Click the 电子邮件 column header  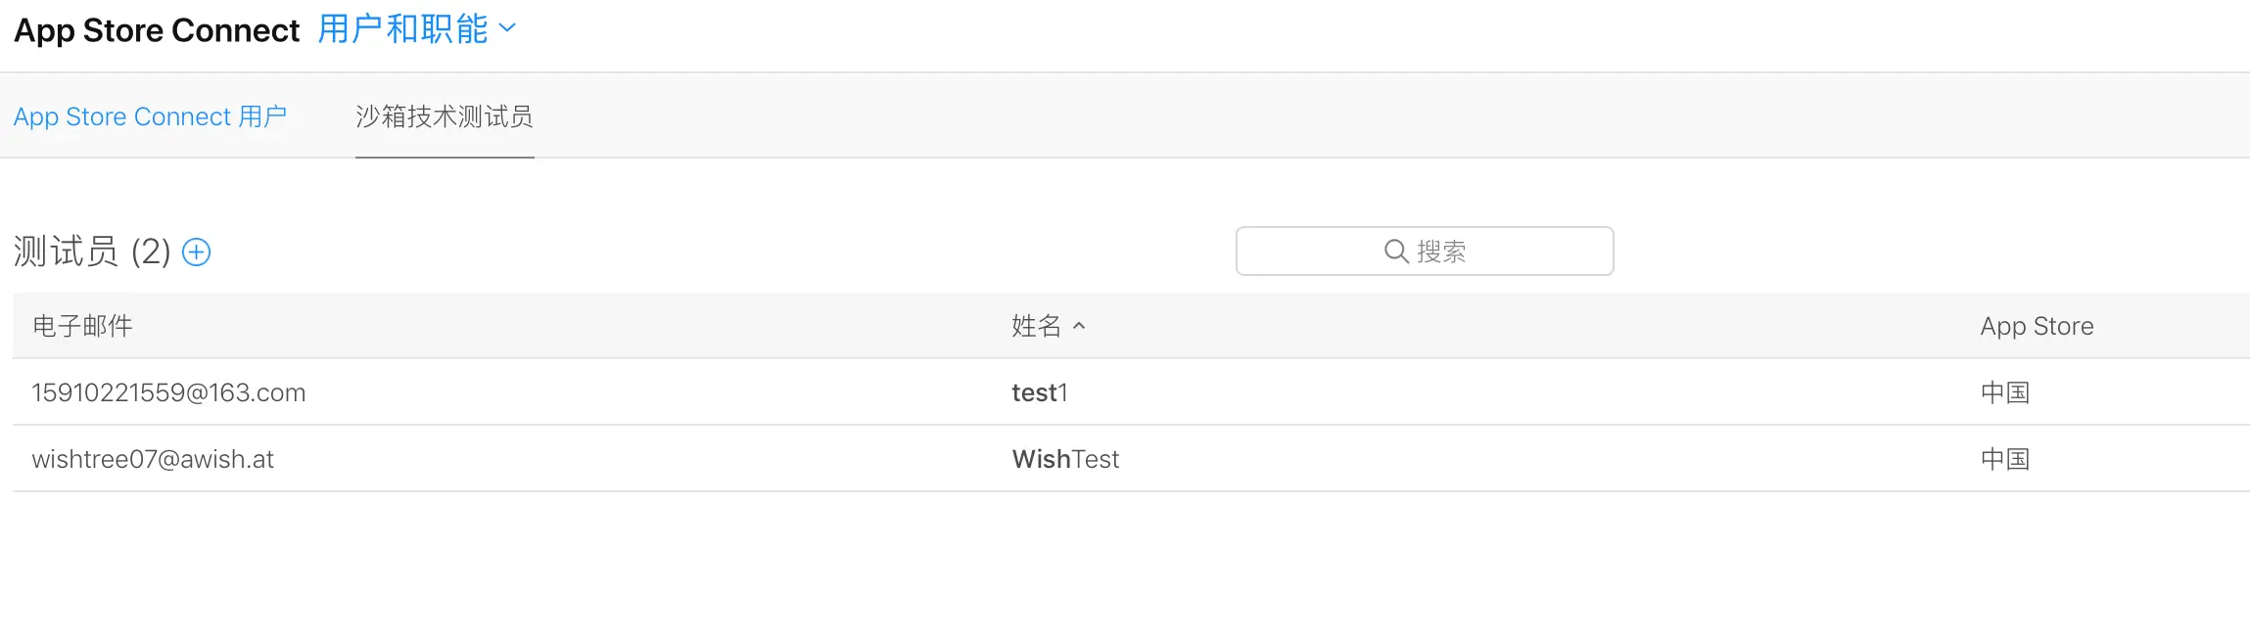(82, 326)
